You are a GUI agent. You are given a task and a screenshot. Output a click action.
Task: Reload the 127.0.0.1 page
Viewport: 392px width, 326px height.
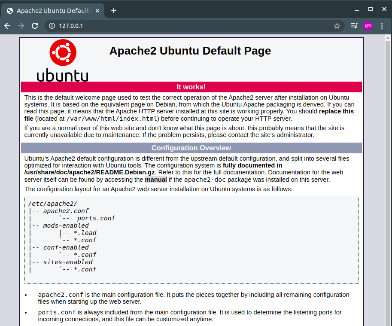35,26
